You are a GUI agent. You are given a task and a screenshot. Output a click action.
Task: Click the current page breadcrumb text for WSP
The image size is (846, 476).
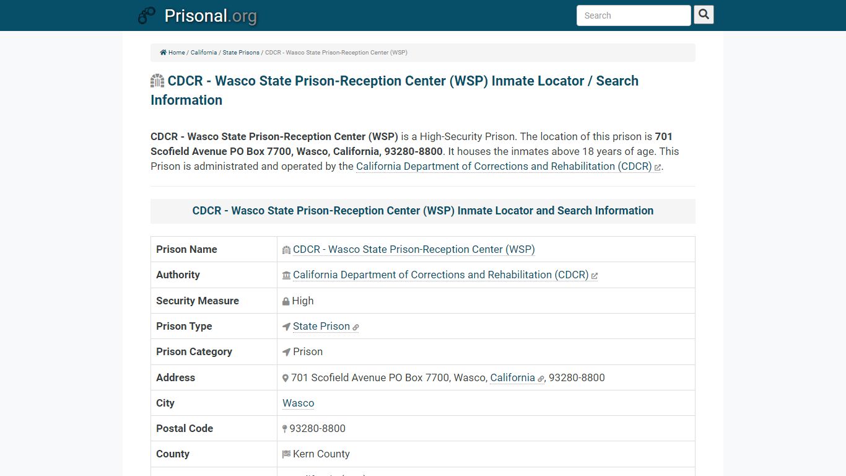pyautogui.click(x=336, y=53)
